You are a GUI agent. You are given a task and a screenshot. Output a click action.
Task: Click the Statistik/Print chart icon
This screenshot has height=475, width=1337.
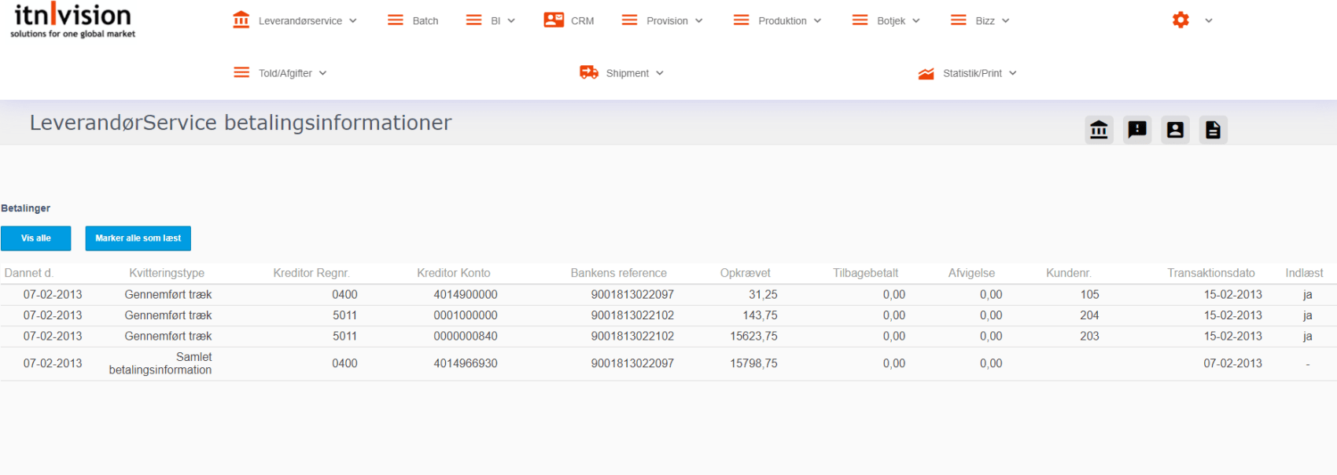pos(926,74)
